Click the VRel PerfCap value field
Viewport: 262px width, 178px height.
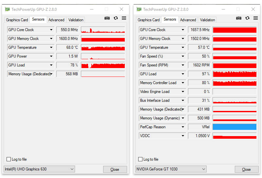(199, 127)
